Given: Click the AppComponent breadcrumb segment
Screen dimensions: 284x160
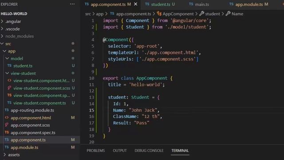Looking at the screenshot, I should pyautogui.click(x=178, y=14).
